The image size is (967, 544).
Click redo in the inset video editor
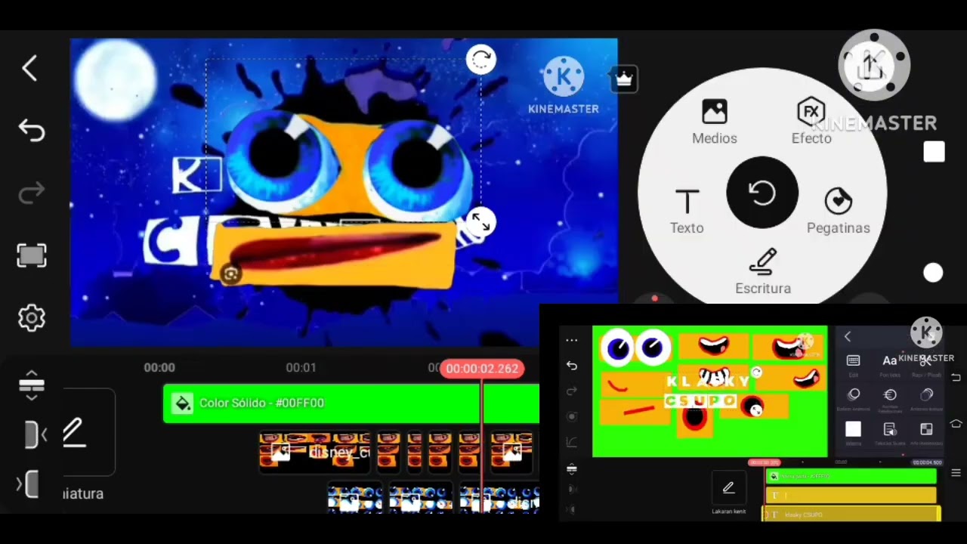click(571, 391)
